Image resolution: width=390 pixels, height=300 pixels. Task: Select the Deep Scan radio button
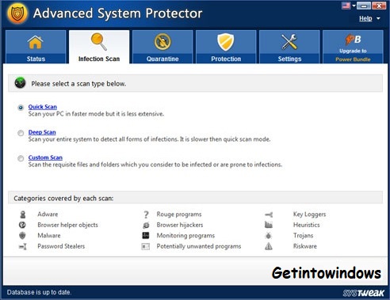click(21, 133)
